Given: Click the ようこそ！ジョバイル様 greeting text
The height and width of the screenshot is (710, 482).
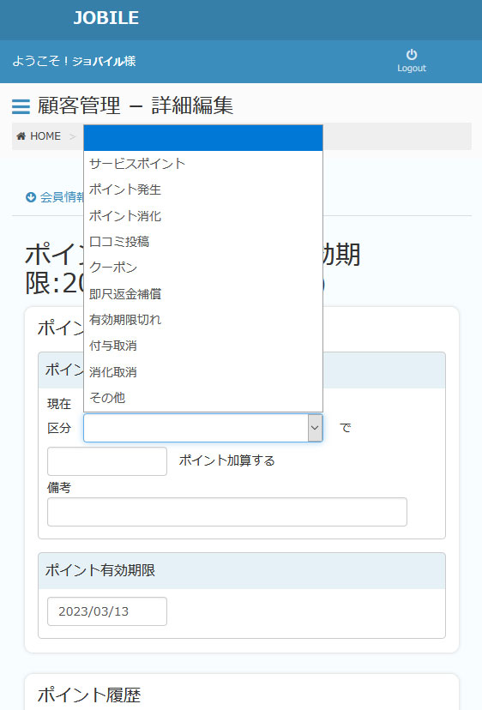Looking at the screenshot, I should point(75,61).
